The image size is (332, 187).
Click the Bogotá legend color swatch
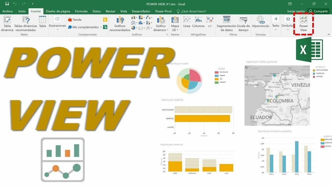[217, 75]
